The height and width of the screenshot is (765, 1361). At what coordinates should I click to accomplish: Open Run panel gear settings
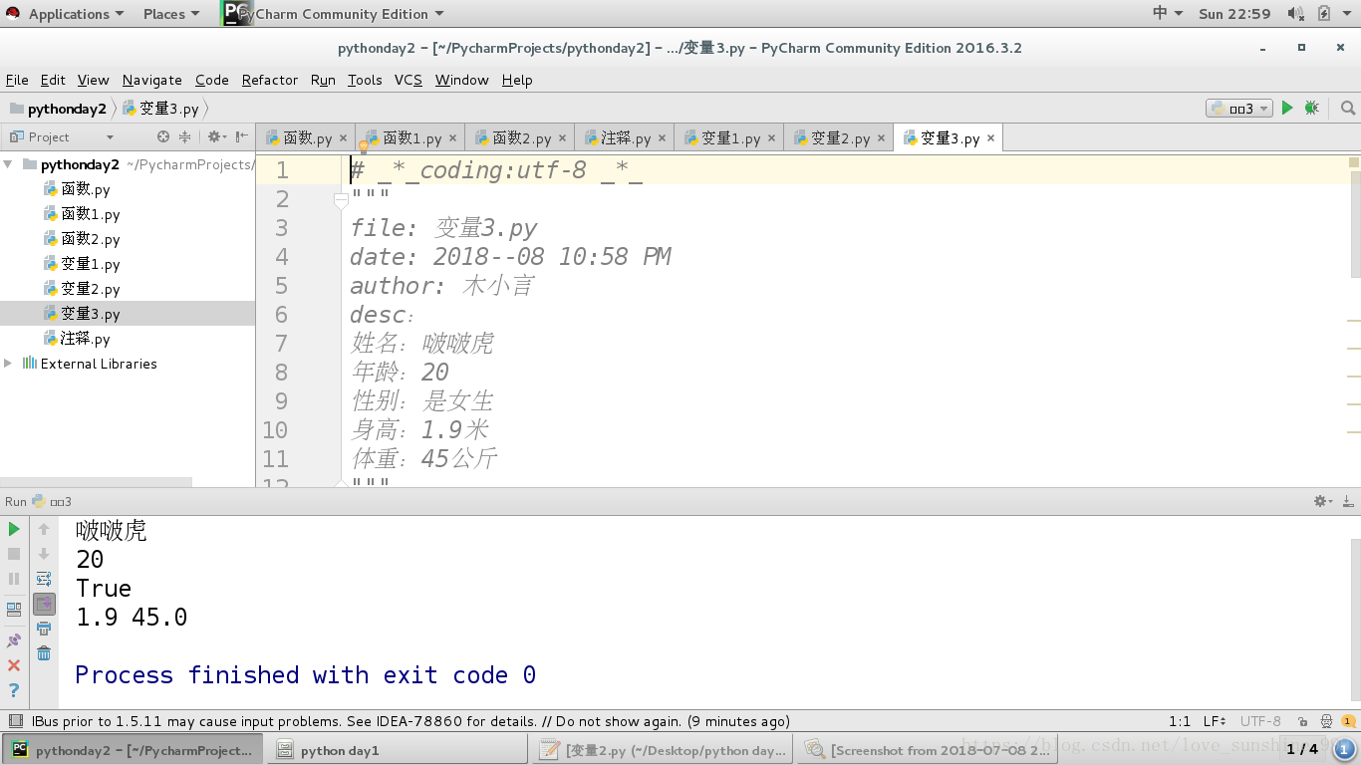click(1323, 501)
